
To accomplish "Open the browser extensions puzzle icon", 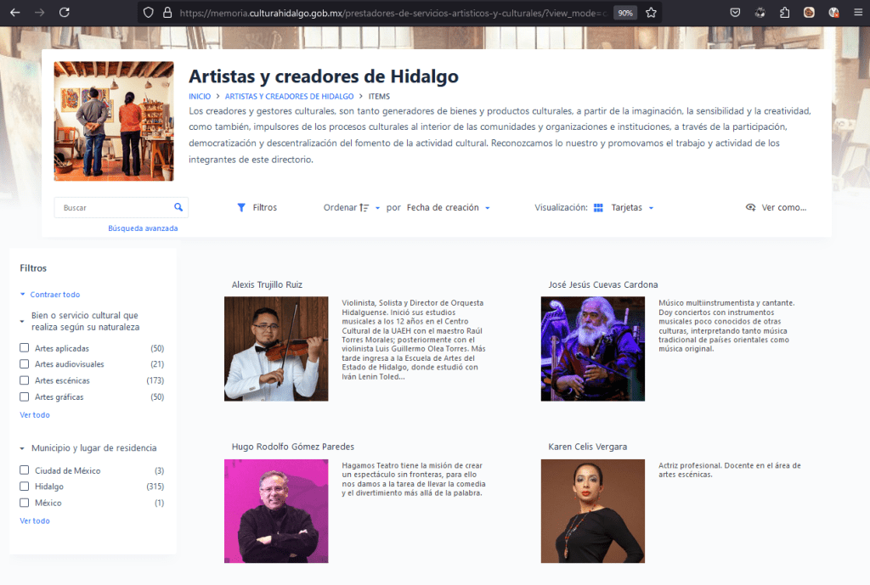I will pyautogui.click(x=784, y=13).
